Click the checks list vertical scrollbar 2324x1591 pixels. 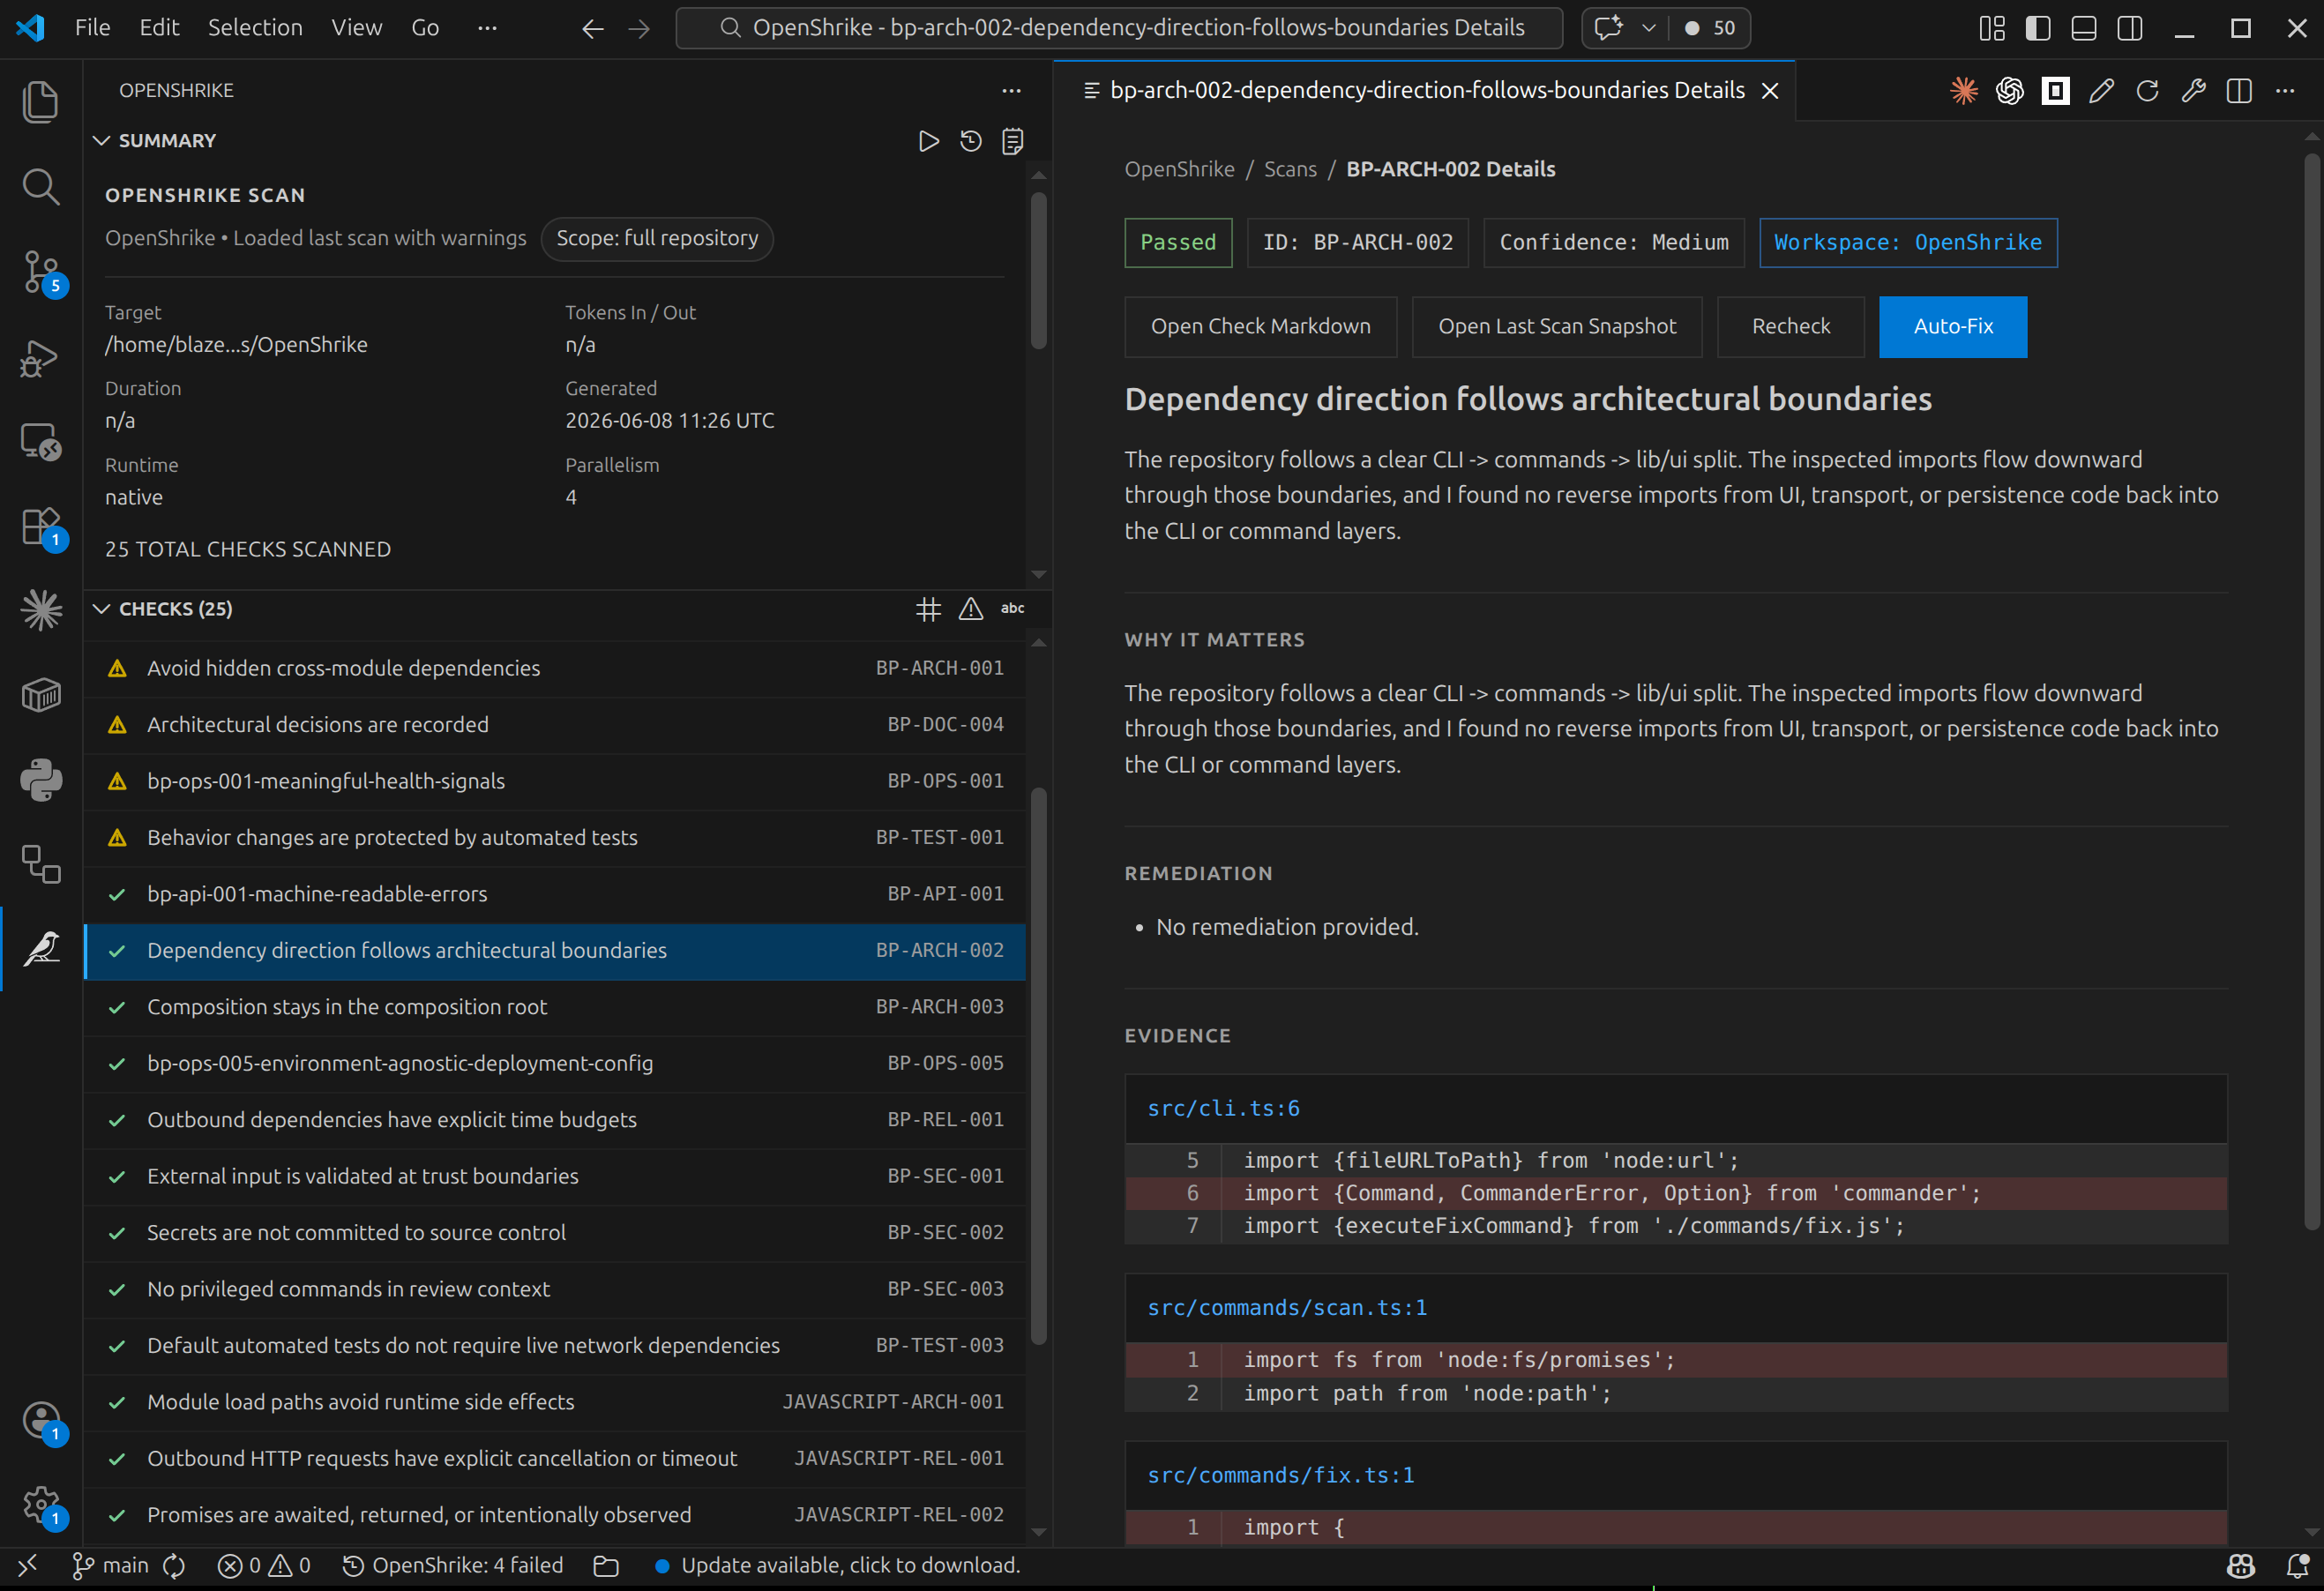click(x=1038, y=1065)
